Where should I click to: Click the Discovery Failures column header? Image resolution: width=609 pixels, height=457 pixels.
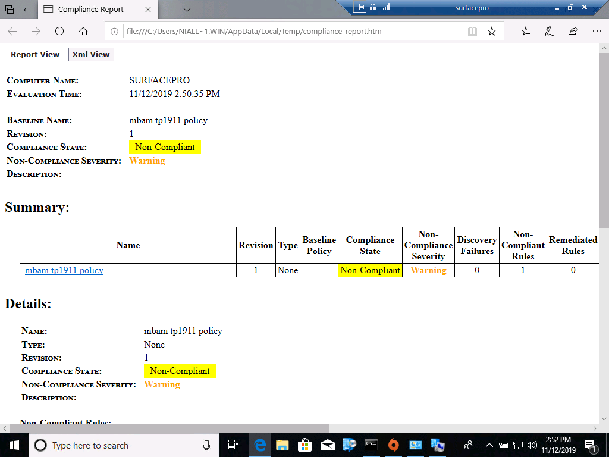[x=477, y=245]
